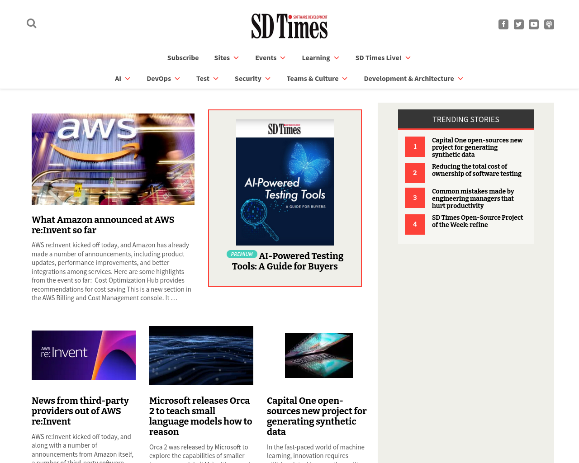Read 'Microsoft releases Orca 2' headline
Screen dimensions: 579x463
tap(201, 416)
